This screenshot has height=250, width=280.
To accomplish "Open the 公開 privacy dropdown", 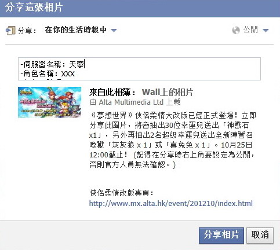I will (x=250, y=30).
